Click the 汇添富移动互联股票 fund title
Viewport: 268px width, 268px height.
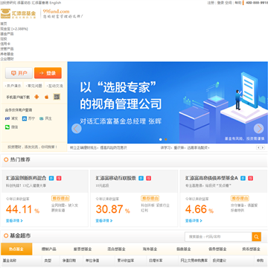coord(116,178)
